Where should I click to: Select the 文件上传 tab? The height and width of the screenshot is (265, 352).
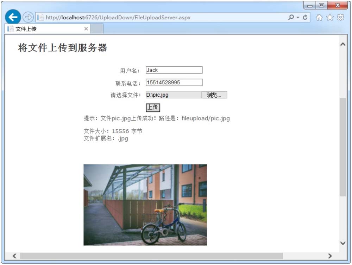(48, 29)
